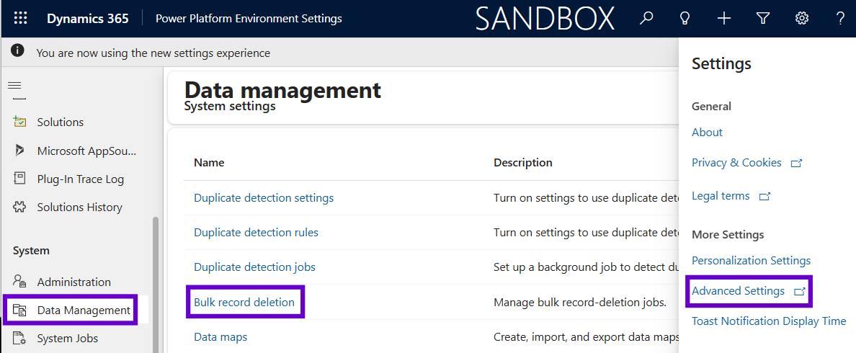This screenshot has height=353, width=856.
Task: Open Toast Notification Display Time
Action: click(769, 321)
